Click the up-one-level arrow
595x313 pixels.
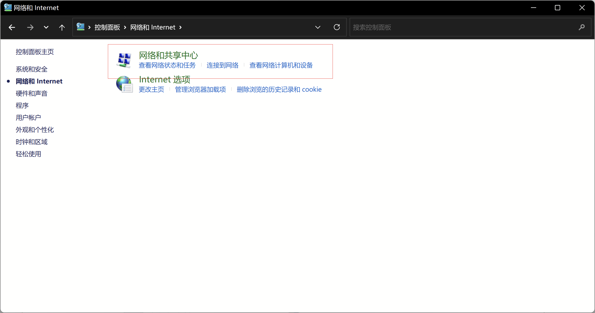62,27
